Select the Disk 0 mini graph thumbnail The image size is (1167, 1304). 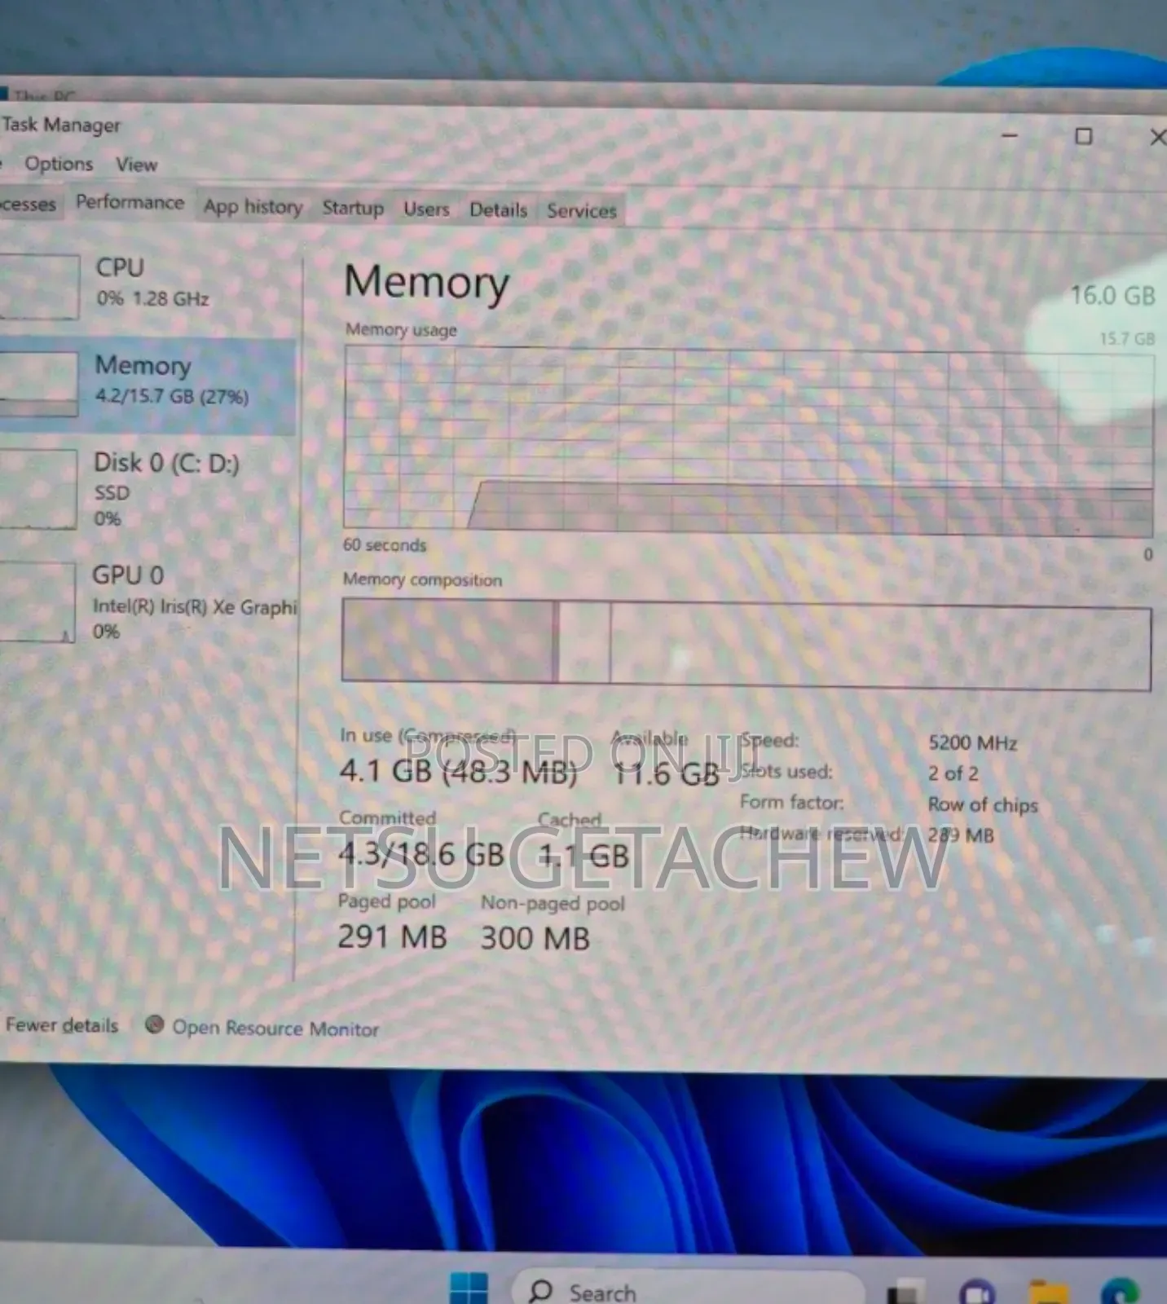(x=37, y=489)
